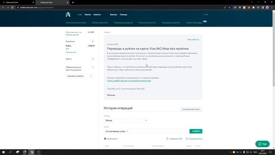Open the Тикеты menu item
The image size is (275, 155).
(88, 15)
